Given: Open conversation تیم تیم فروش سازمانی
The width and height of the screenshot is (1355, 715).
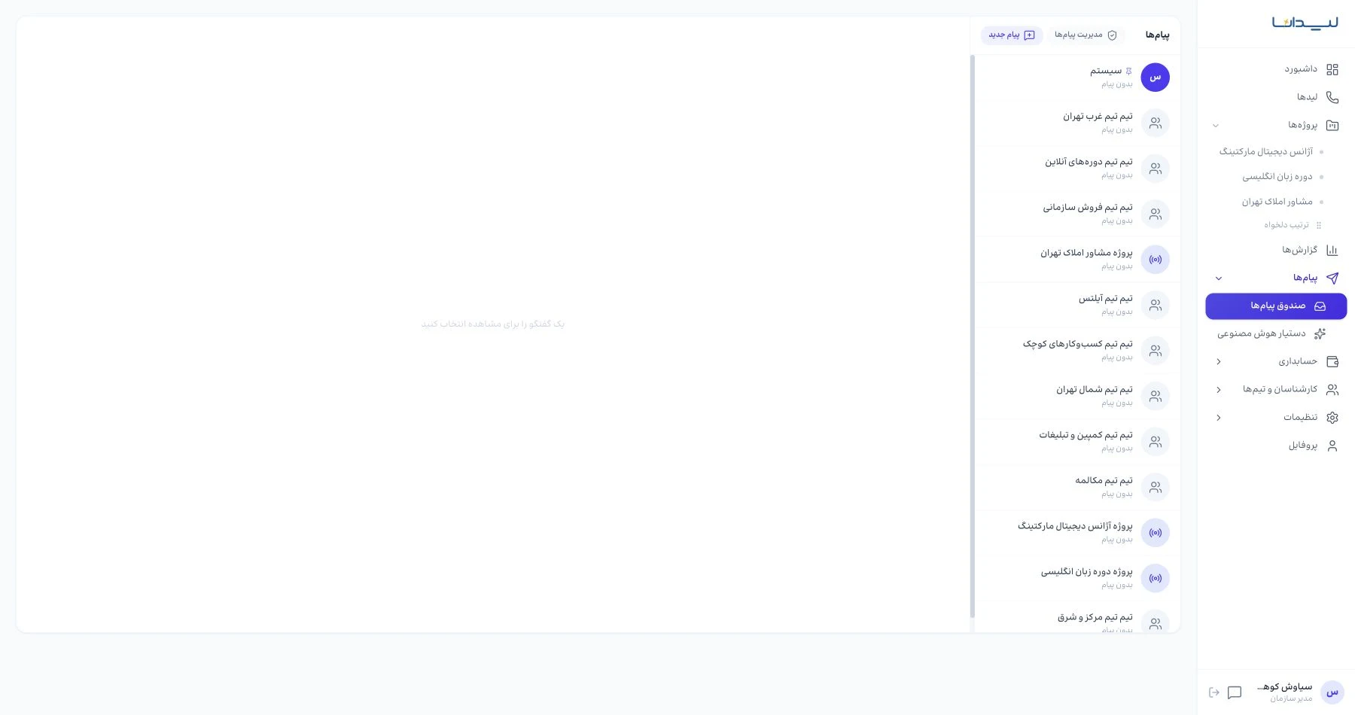Looking at the screenshot, I should click(1077, 214).
